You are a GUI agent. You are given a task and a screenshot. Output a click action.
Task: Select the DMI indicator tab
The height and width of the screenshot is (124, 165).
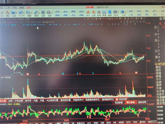102,123
